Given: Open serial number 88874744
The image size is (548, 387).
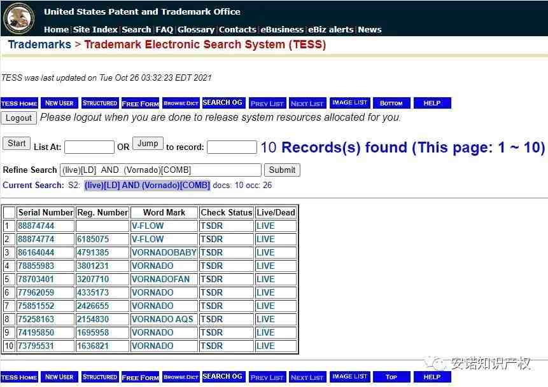Looking at the screenshot, I should [x=36, y=226].
